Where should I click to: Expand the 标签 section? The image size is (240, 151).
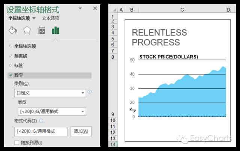point(18,66)
